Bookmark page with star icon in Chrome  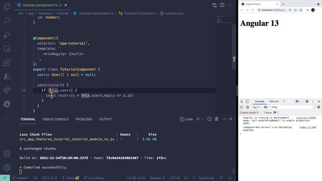(301, 10)
